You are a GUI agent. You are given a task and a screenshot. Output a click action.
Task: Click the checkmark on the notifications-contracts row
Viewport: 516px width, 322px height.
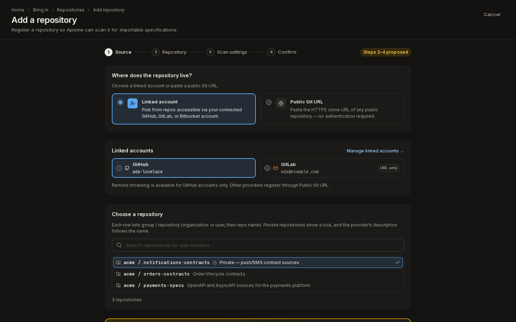tap(397, 263)
